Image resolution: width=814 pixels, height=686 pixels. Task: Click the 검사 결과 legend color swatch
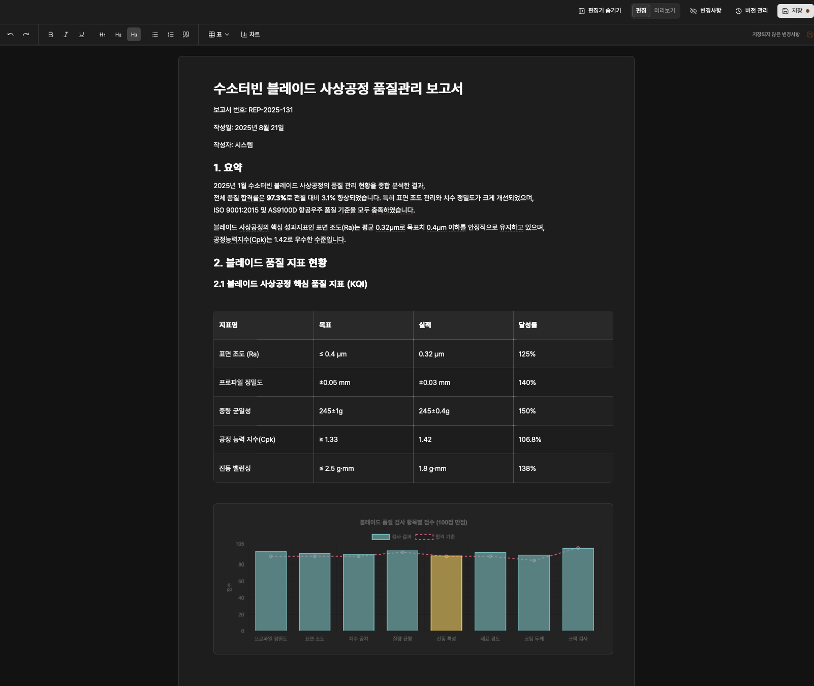(x=381, y=537)
